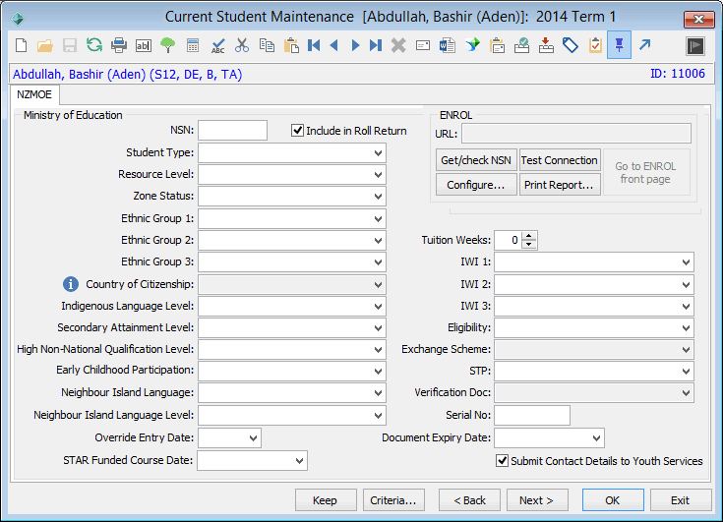This screenshot has width=723, height=522.
Task: Click the Print Report... button
Action: 560,185
